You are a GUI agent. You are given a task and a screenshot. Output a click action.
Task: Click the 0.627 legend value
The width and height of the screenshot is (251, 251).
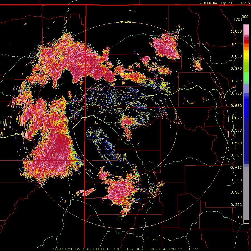236,118
